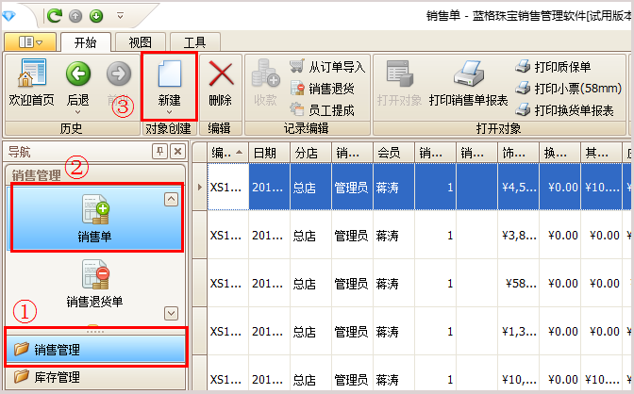Sort by the 饰... column header

pyautogui.click(x=518, y=153)
